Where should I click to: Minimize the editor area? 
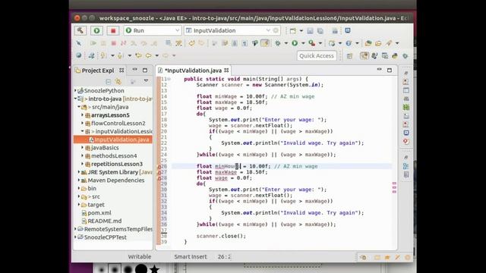tap(380, 70)
